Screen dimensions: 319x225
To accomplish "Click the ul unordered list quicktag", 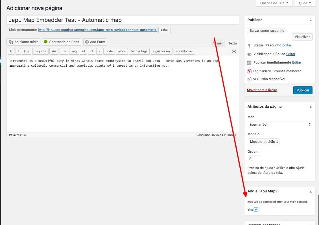I will [83, 51].
